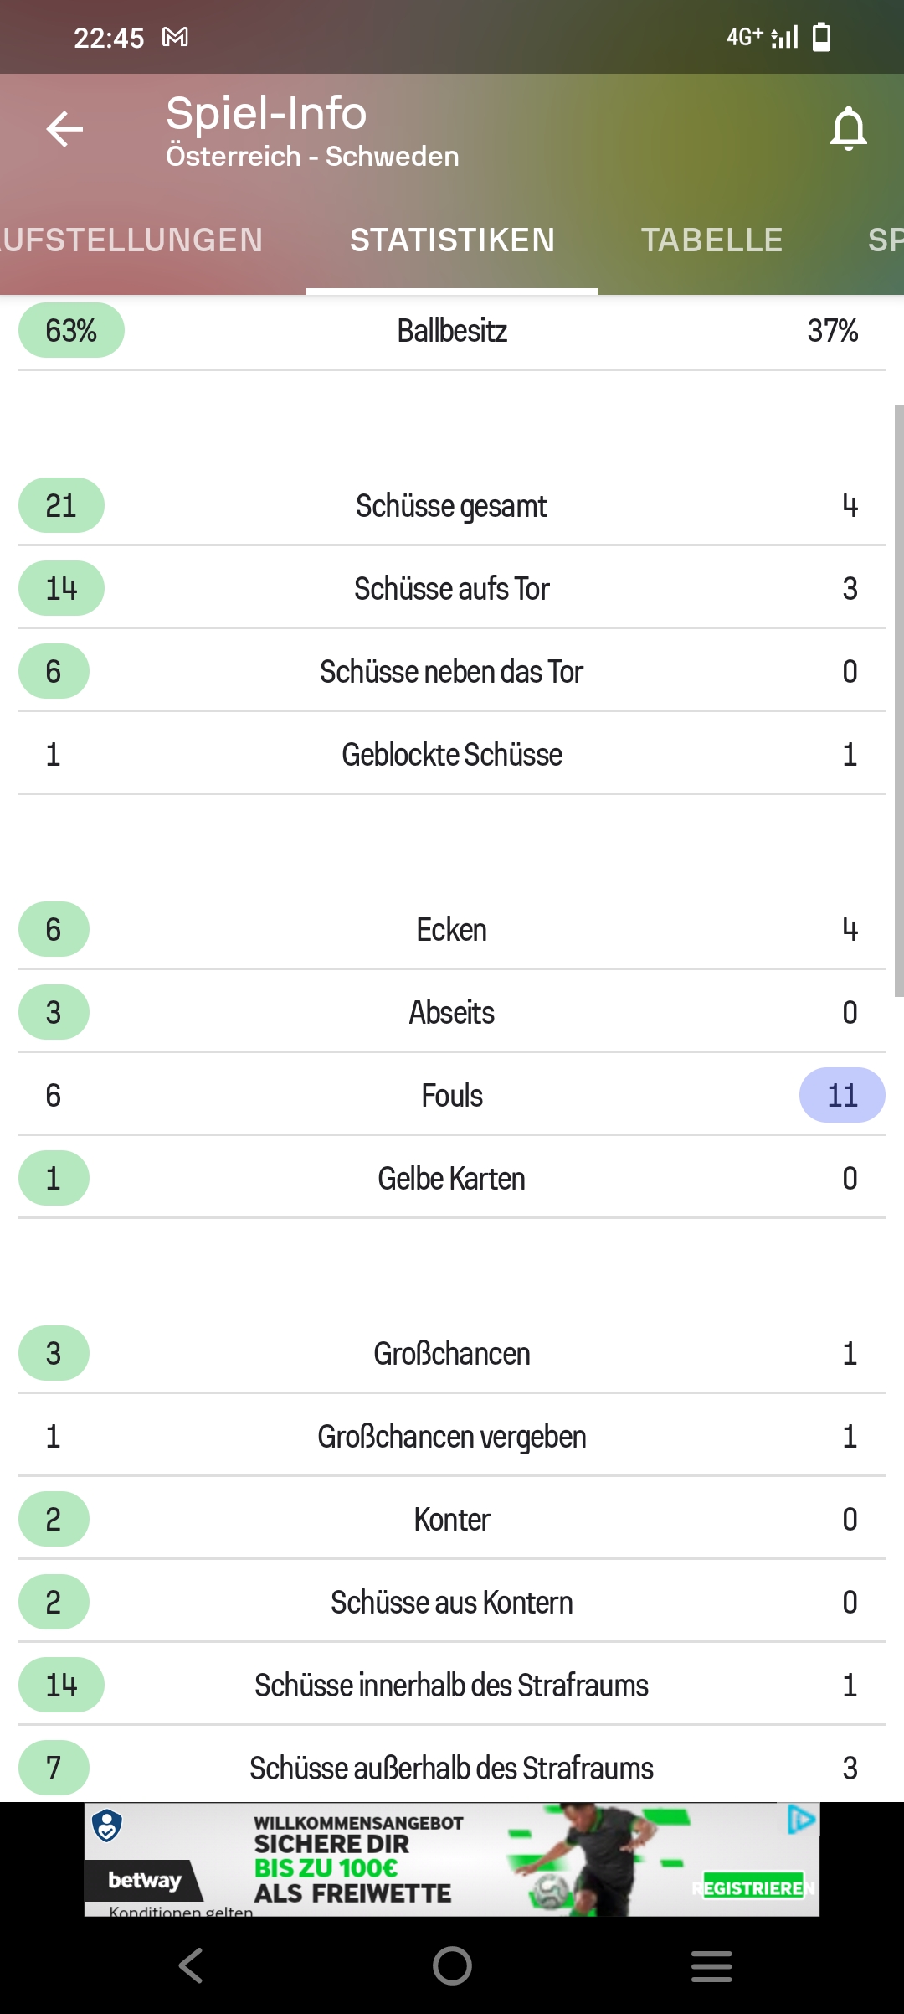Switch to the Aufstellungen tab
The width and height of the screenshot is (904, 2014).
click(x=131, y=240)
